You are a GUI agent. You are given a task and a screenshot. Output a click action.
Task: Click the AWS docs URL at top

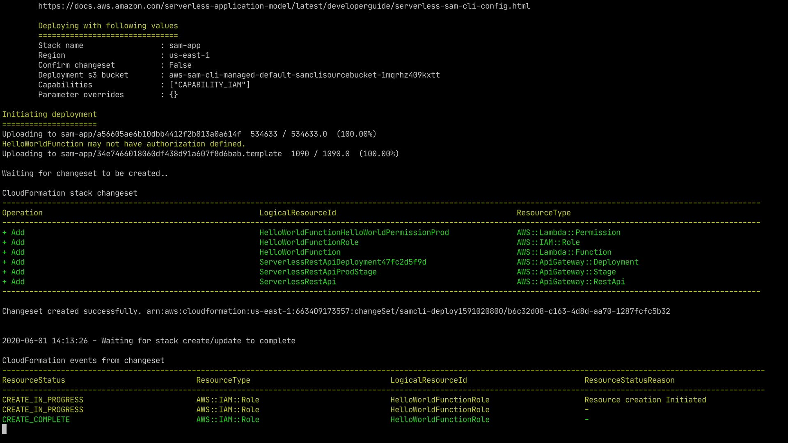(284, 6)
